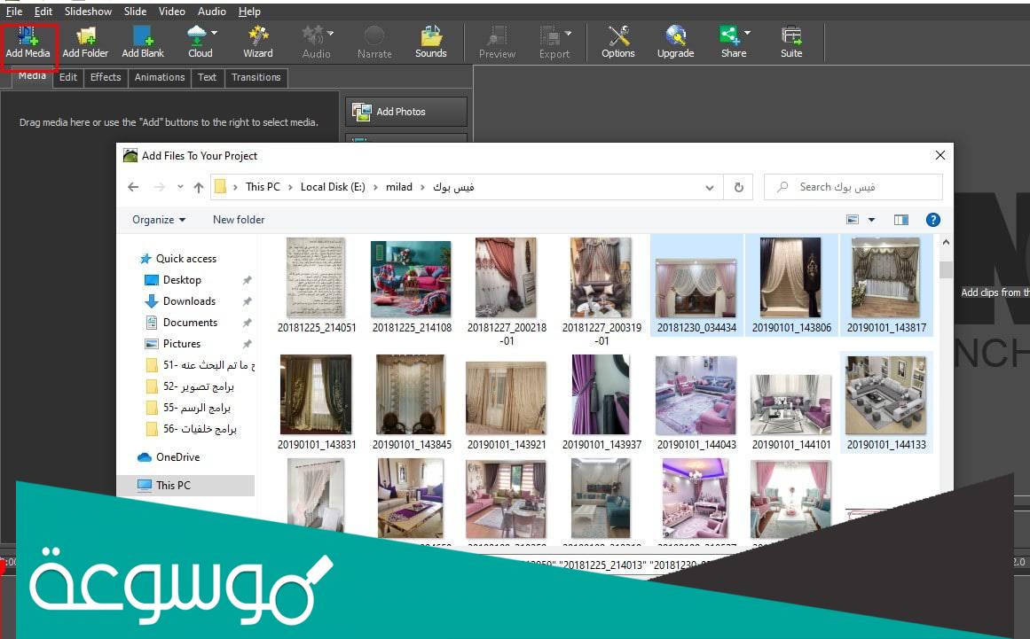Image resolution: width=1030 pixels, height=639 pixels.
Task: Click the dialog help question mark icon
Action: click(932, 220)
